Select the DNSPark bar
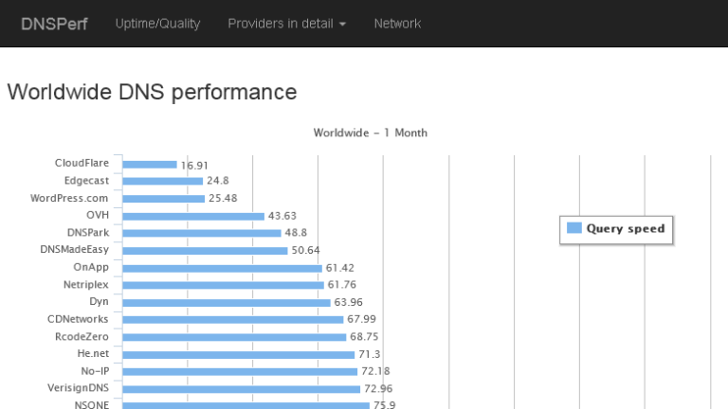This screenshot has height=409, width=728. [202, 233]
